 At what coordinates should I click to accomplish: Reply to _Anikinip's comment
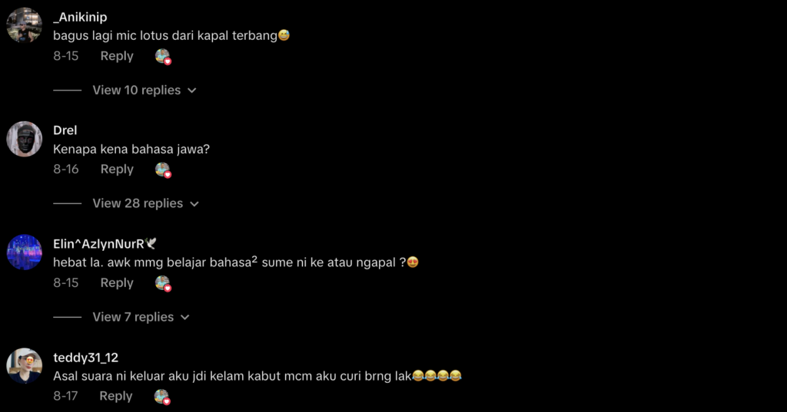117,56
